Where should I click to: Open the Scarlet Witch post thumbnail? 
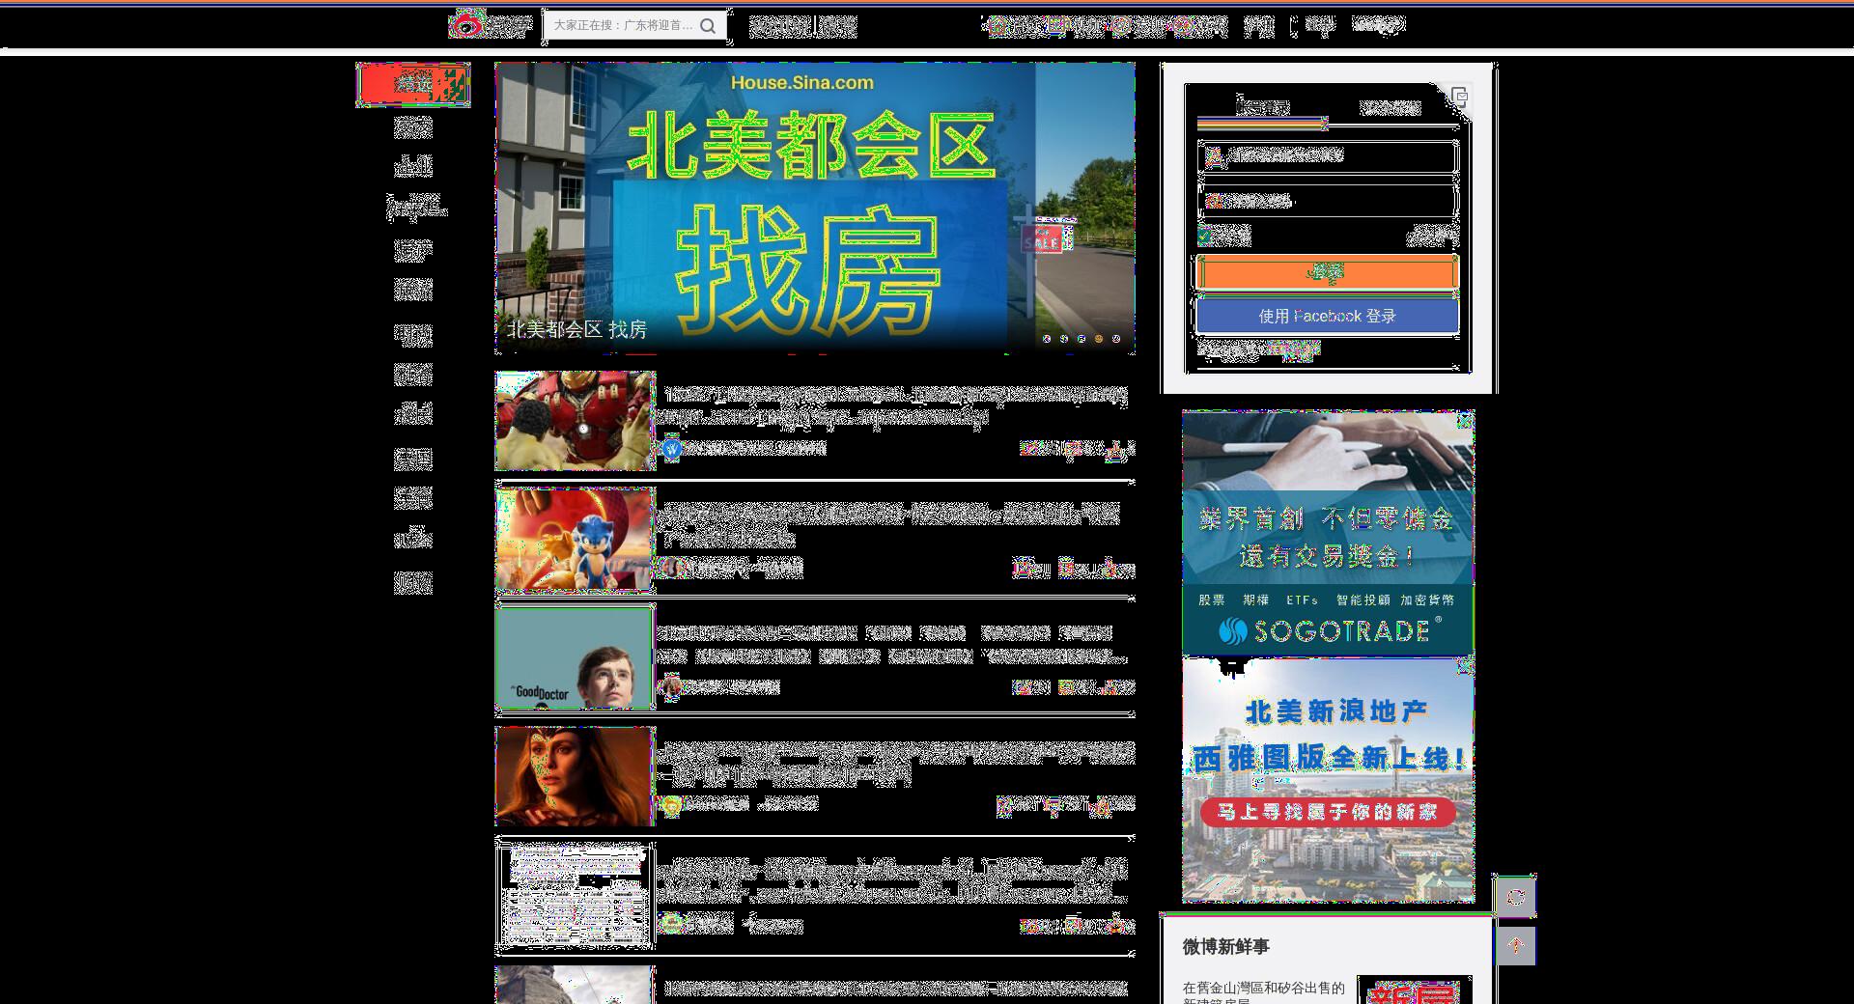pos(576,776)
